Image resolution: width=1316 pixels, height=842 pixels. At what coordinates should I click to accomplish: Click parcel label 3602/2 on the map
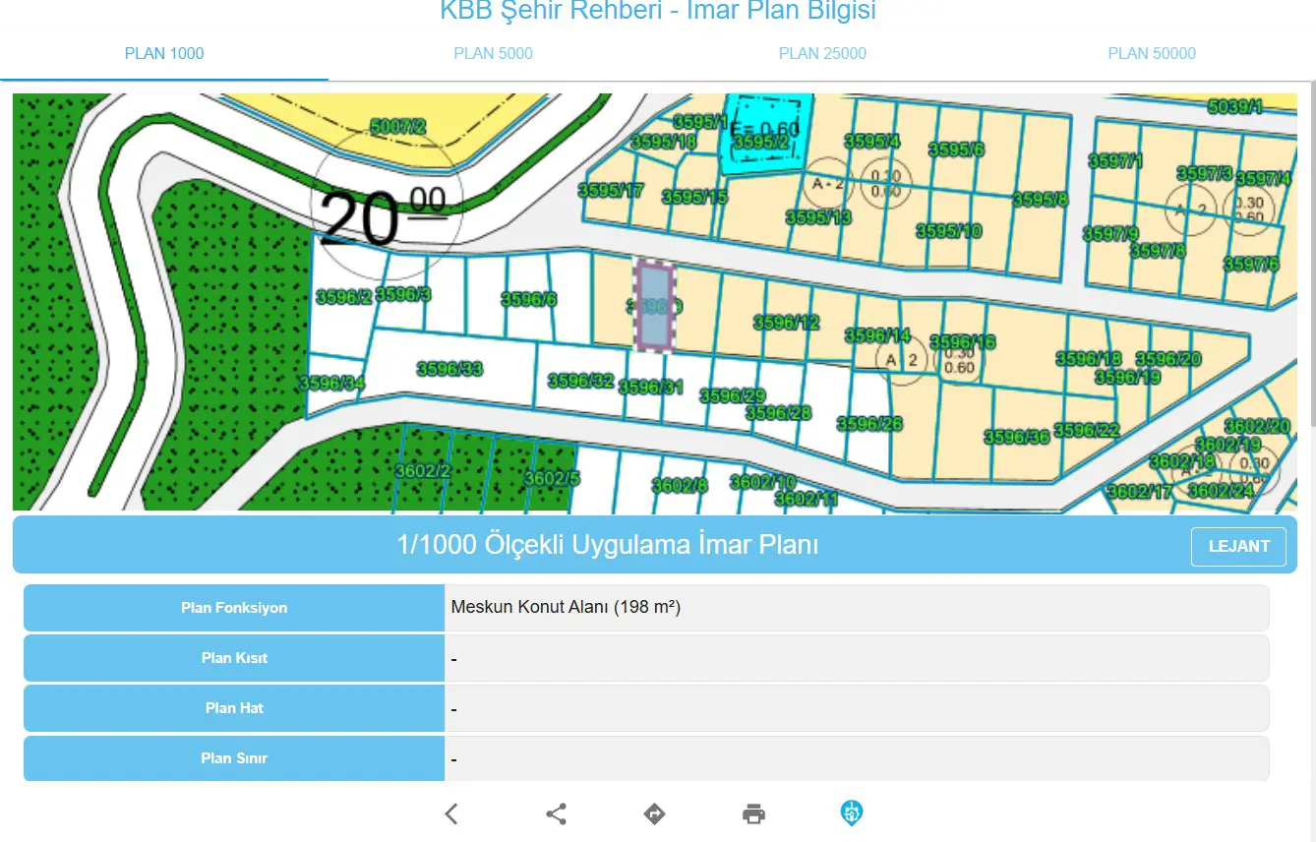(x=422, y=471)
